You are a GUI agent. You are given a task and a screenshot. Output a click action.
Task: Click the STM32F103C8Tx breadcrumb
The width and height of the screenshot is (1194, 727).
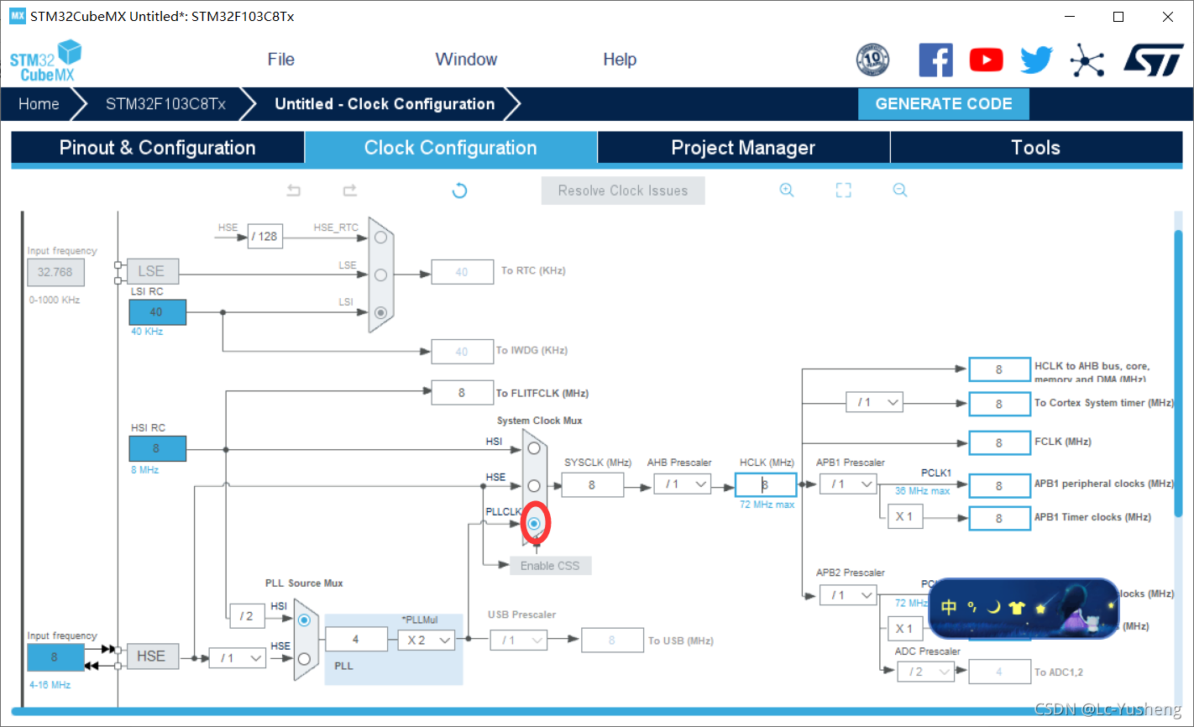click(x=165, y=104)
